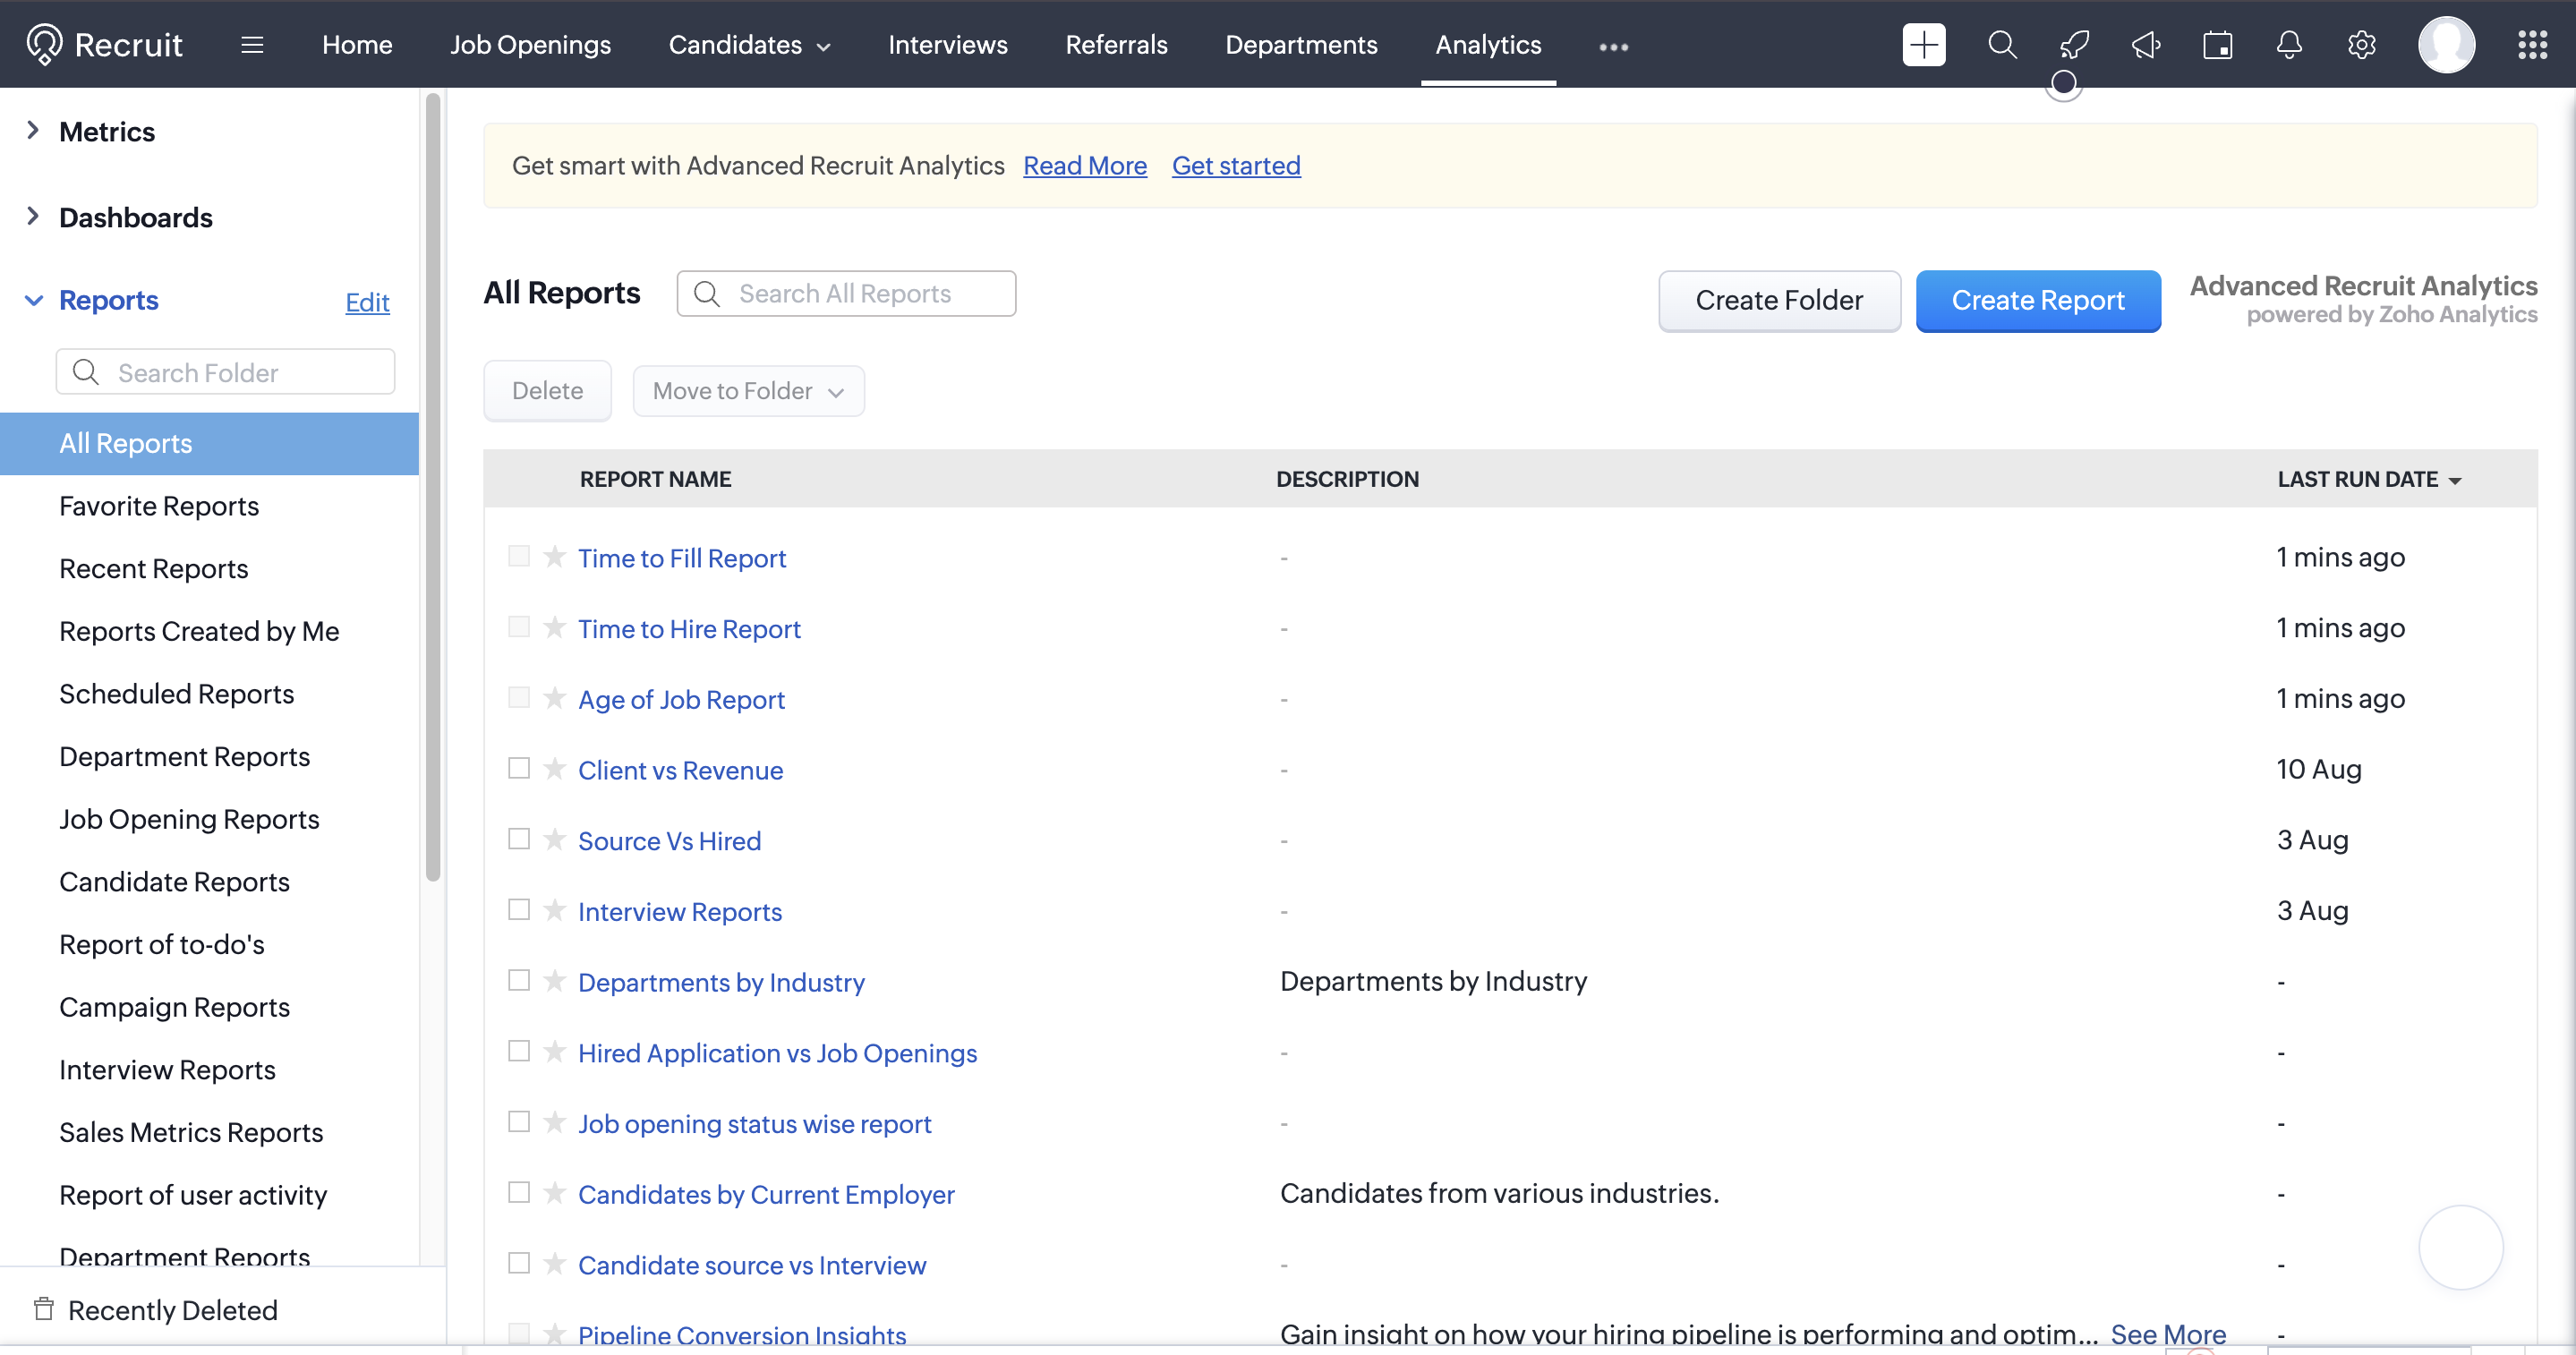Image resolution: width=2576 pixels, height=1355 pixels.
Task: Click the hamburger menu icon
Action: pos(252,45)
